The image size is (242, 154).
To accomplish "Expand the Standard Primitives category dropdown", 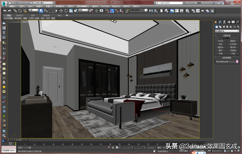I will tap(227, 31).
